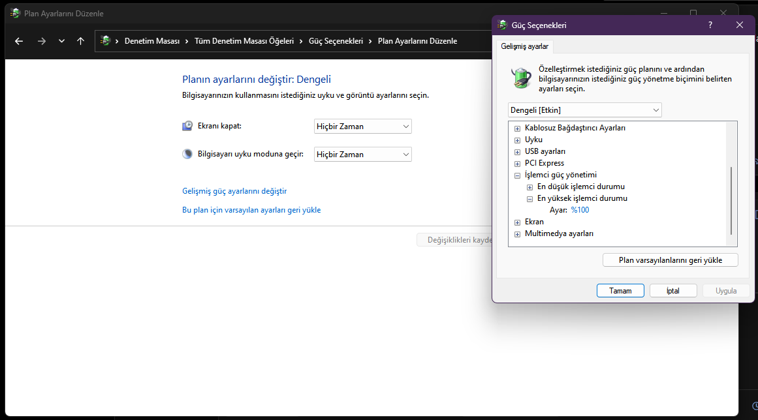758x420 pixels.
Task: Click the forward navigation arrow
Action: (x=42, y=41)
